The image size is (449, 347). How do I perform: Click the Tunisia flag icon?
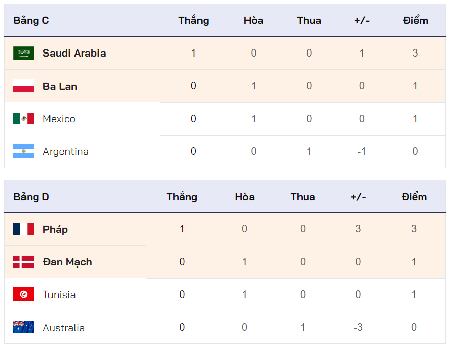tap(23, 295)
